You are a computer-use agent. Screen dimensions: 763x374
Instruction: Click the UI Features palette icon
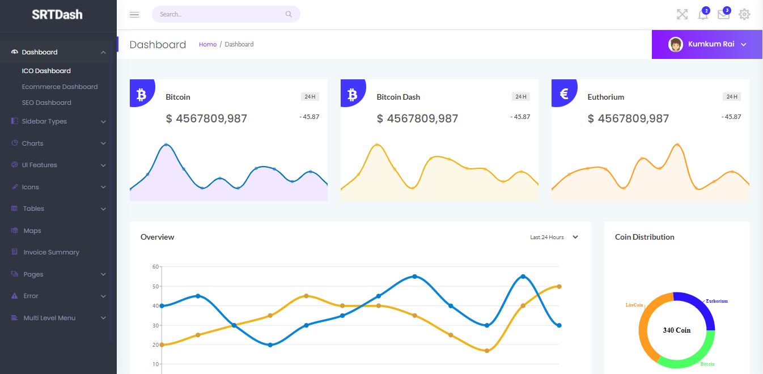pos(15,165)
